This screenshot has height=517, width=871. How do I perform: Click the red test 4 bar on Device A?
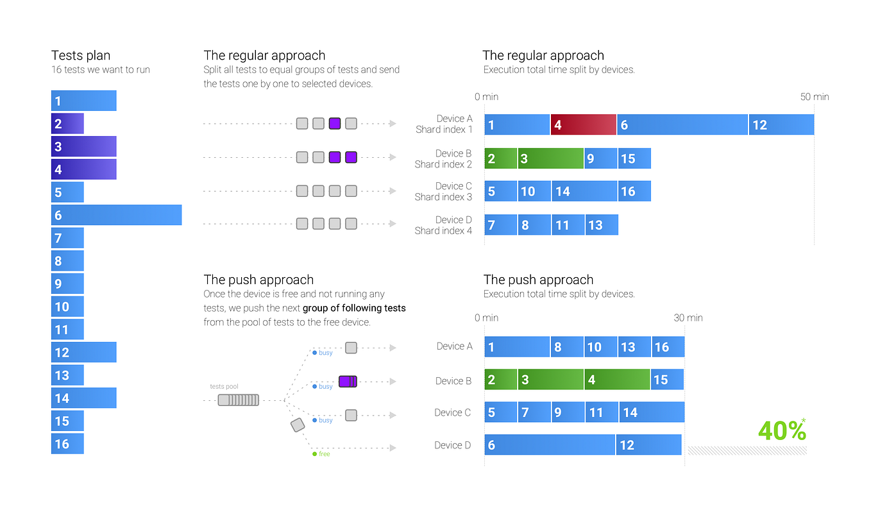tap(584, 124)
